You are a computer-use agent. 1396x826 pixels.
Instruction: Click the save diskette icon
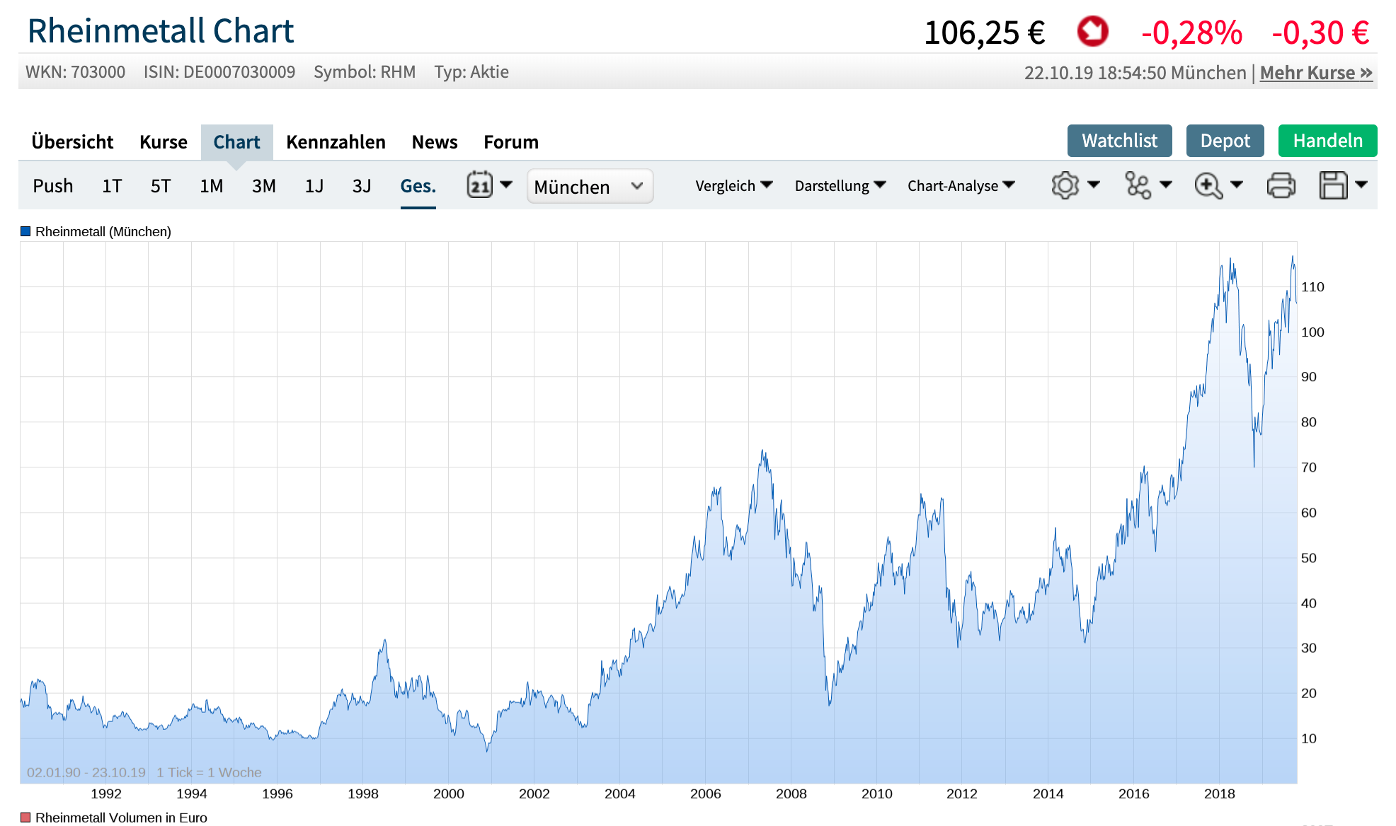point(1333,185)
